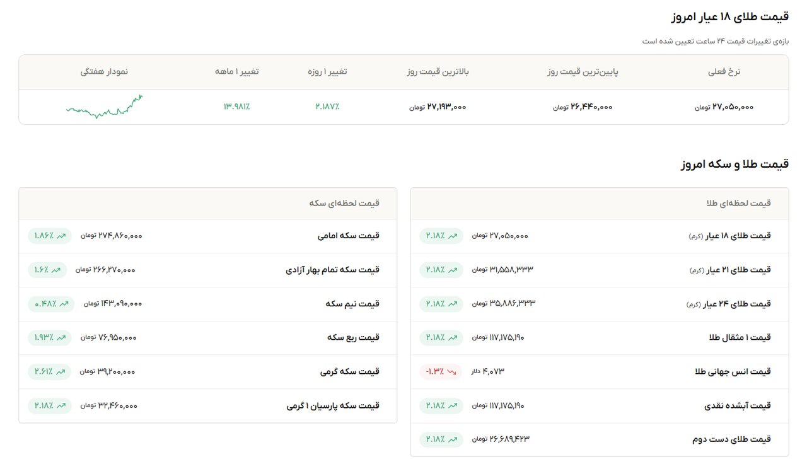Click the قیمت آبشده نقدی label
807x469 pixels.
738,406
